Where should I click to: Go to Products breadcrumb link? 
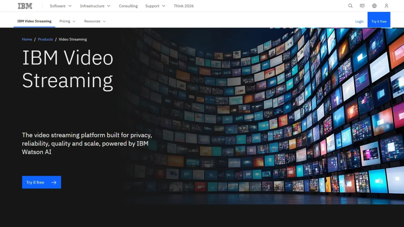pyautogui.click(x=45, y=39)
